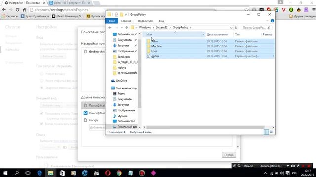Open the Файл tab in Explorer
This screenshot has height=177, width=316.
click(x=112, y=21)
